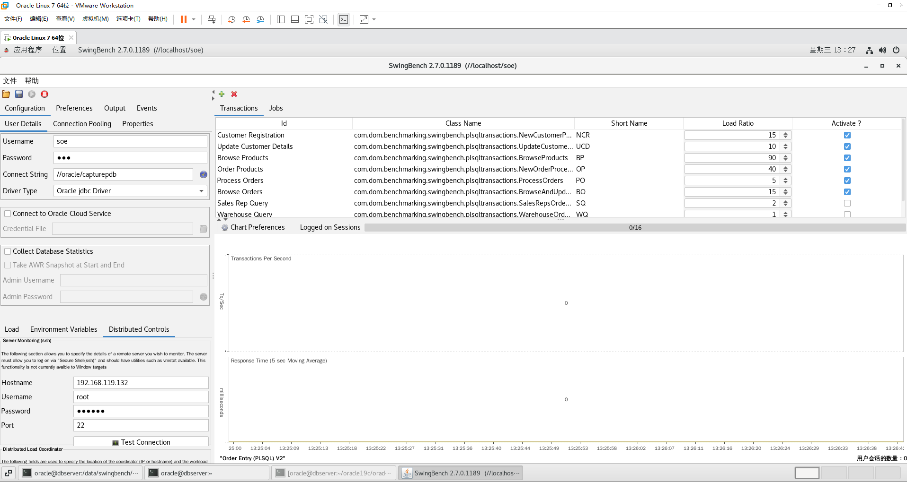Open GNOME volume speaker icon
The height and width of the screenshot is (482, 907).
[x=882, y=50]
